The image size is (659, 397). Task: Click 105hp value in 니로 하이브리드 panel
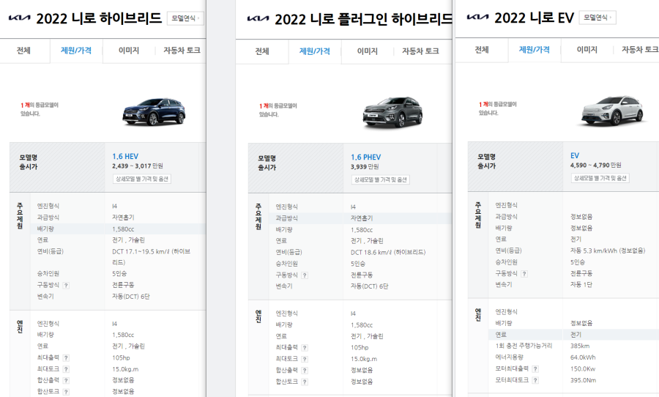point(121,358)
